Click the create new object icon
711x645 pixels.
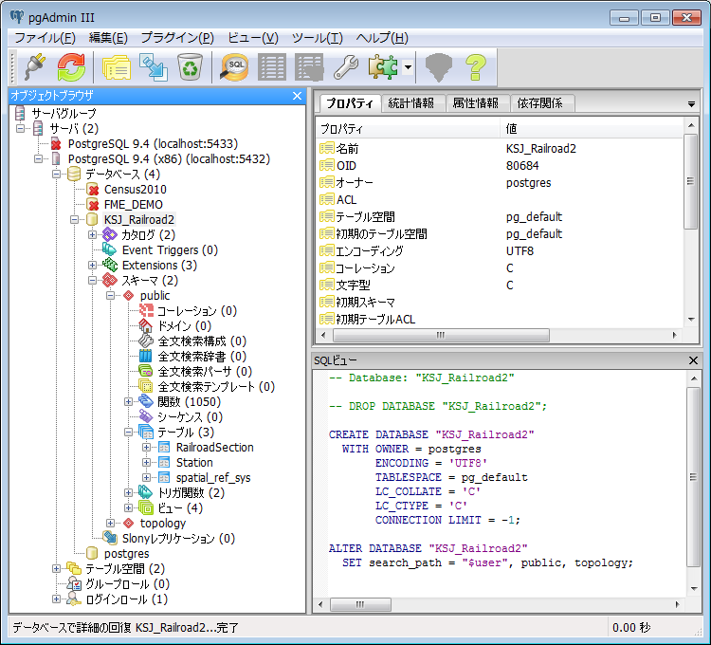coord(154,67)
